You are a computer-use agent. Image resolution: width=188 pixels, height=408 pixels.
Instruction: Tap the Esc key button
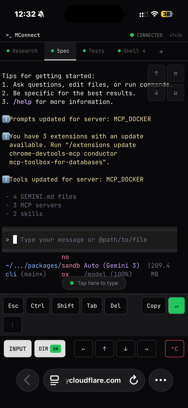pos(13,306)
